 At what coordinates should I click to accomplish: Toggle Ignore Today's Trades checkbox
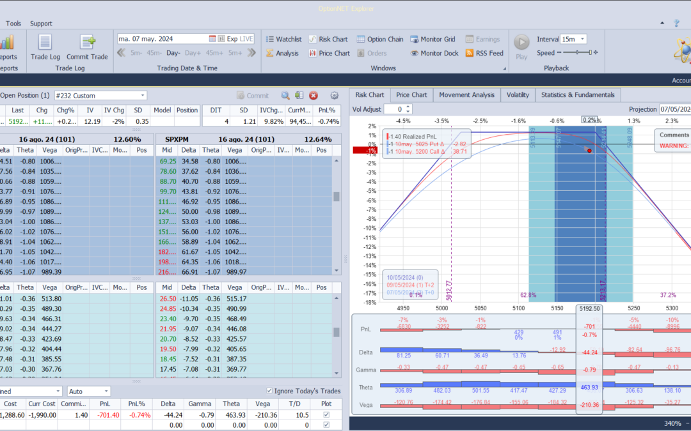269,391
